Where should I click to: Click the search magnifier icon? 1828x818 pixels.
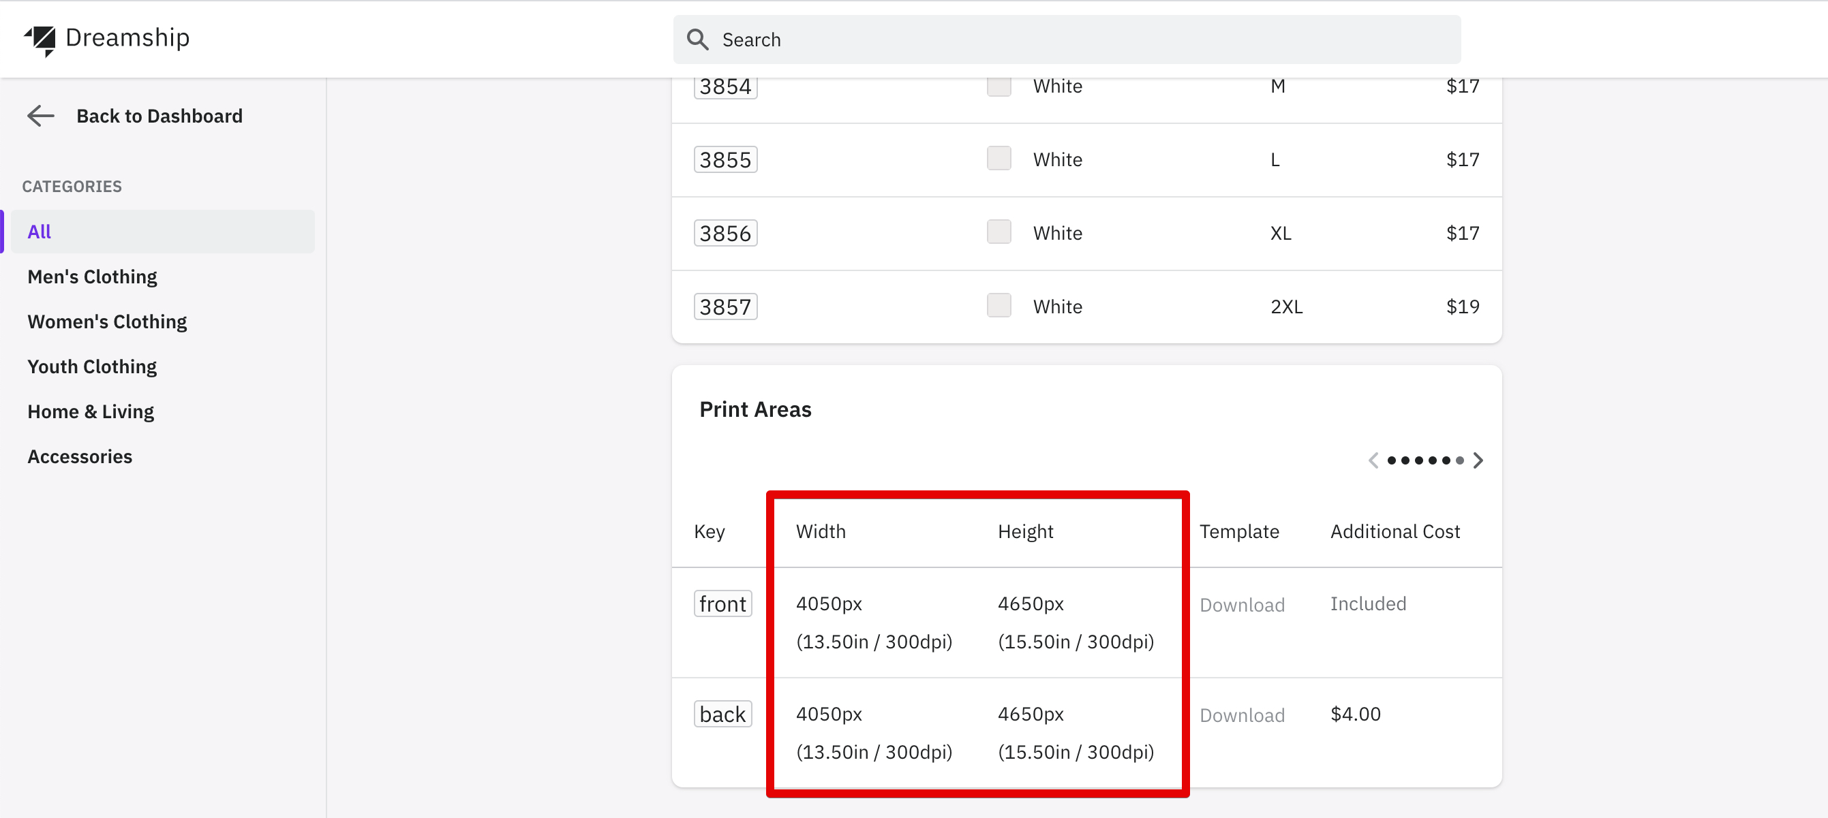pyautogui.click(x=697, y=40)
